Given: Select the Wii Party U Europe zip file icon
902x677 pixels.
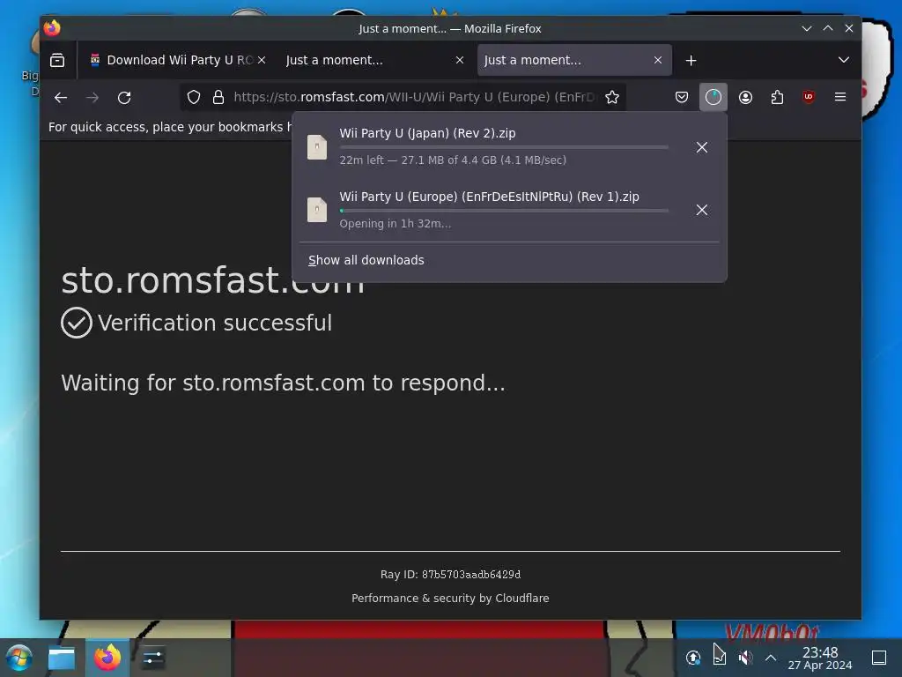Looking at the screenshot, I should 317,210.
